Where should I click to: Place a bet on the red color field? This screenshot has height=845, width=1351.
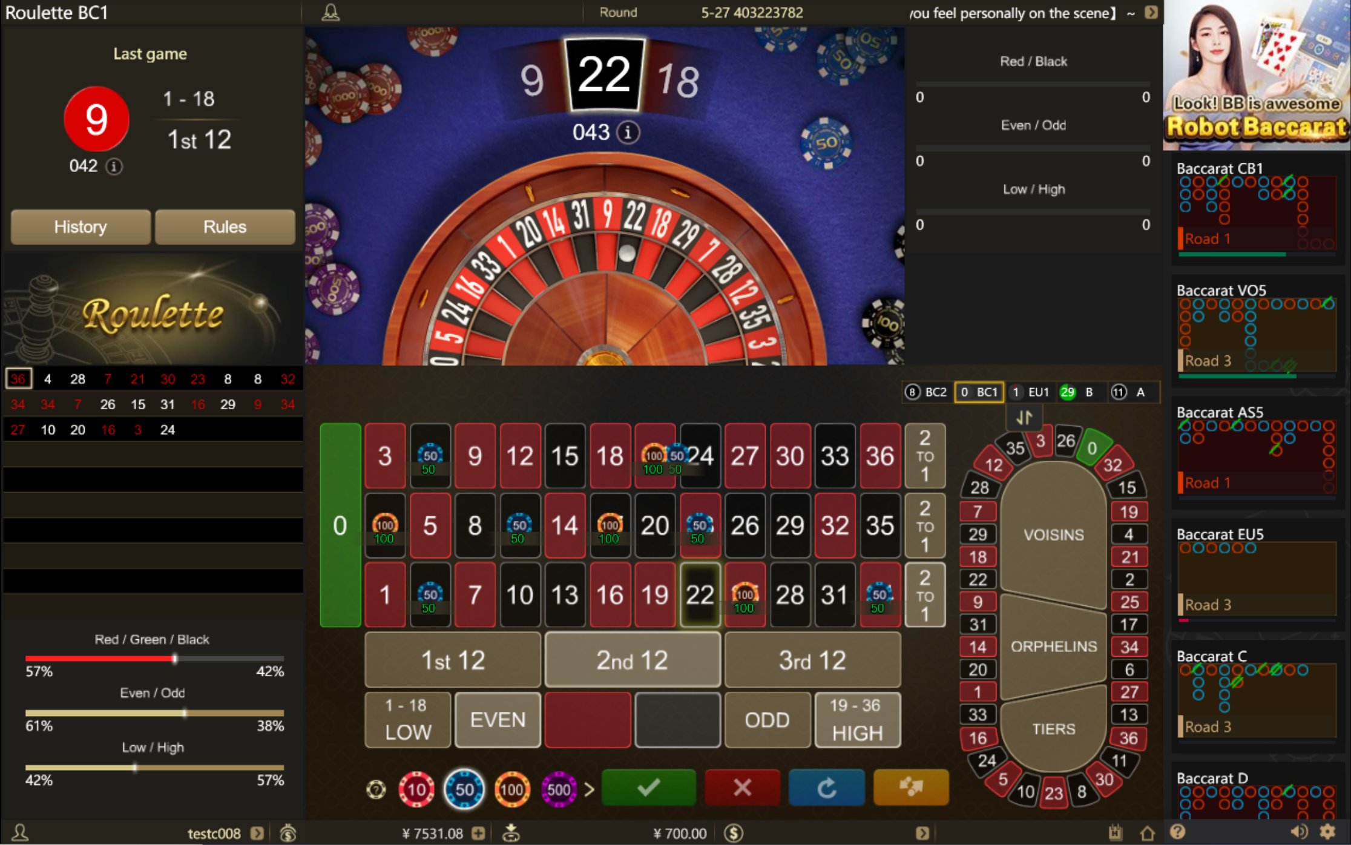click(587, 720)
